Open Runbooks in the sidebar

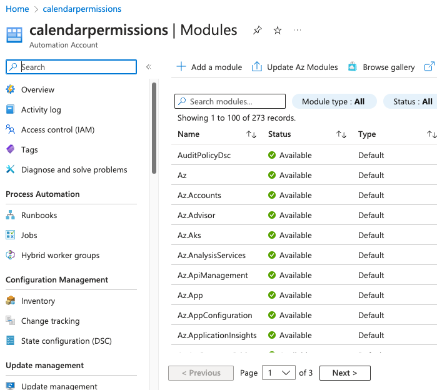tap(39, 216)
